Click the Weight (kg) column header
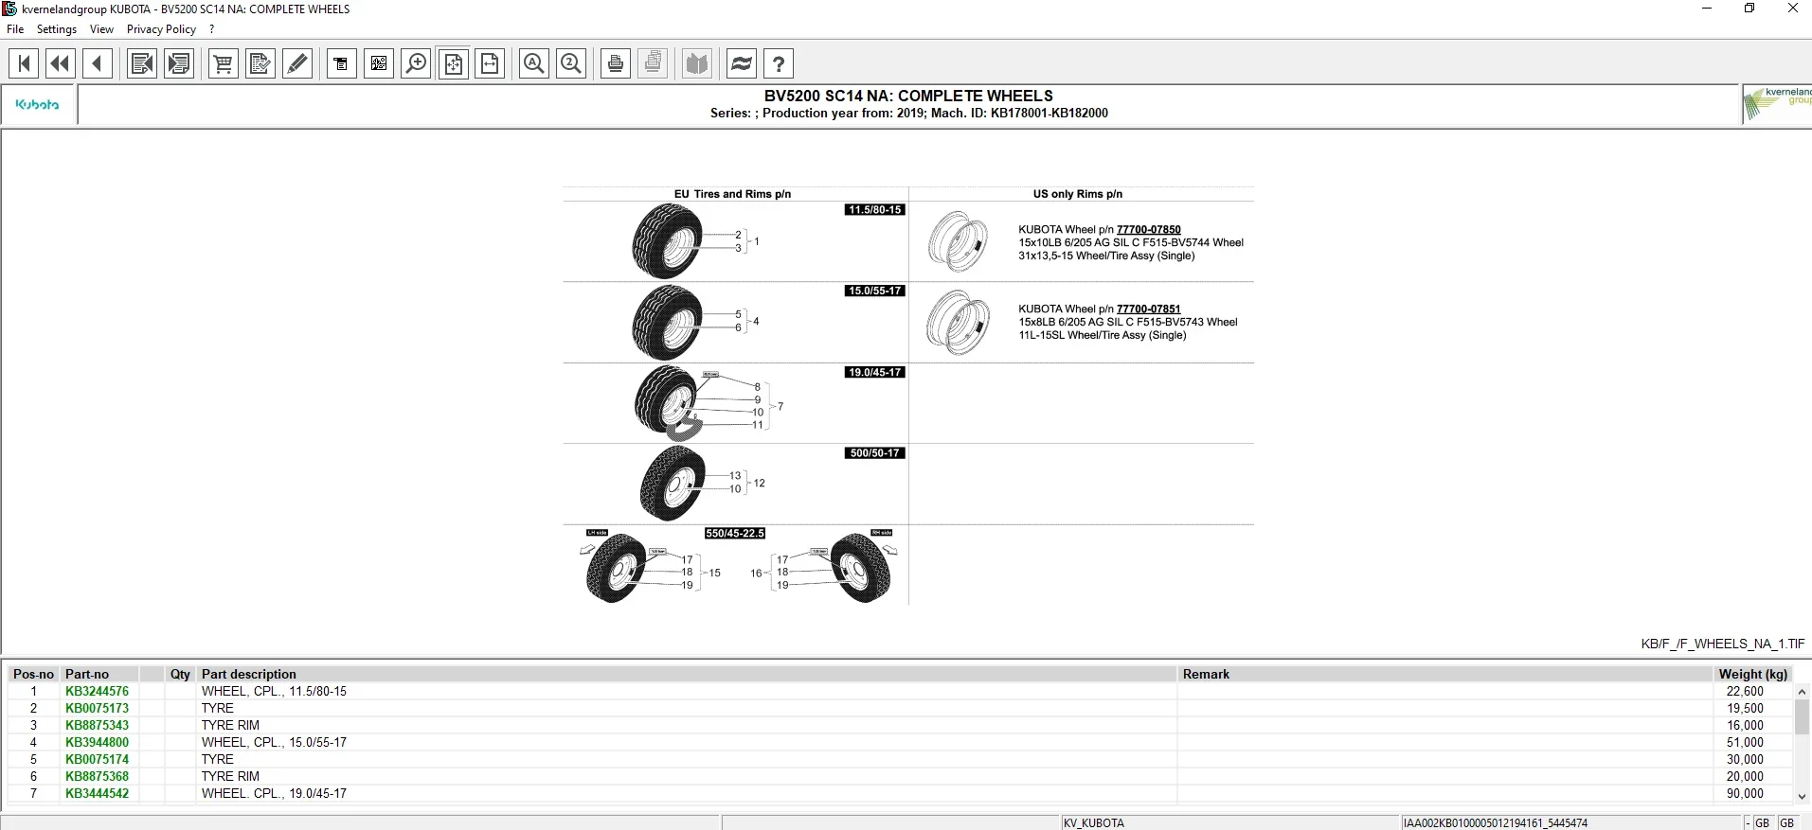The image size is (1812, 830). (x=1752, y=674)
